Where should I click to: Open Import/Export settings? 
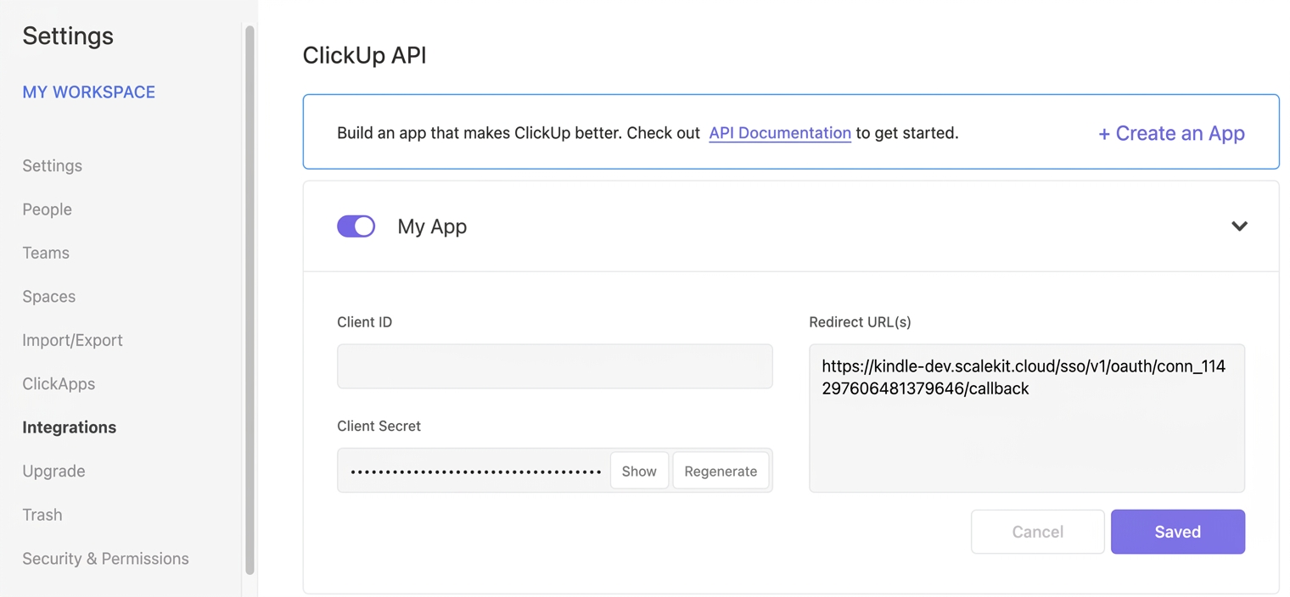pos(72,340)
